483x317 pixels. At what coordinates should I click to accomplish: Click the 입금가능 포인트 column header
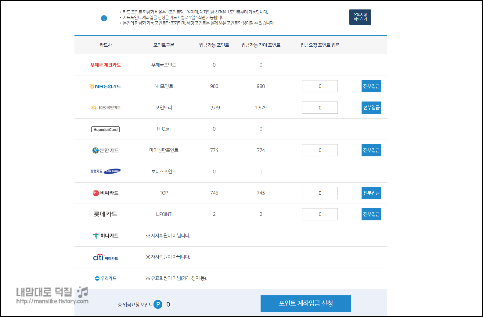[214, 45]
